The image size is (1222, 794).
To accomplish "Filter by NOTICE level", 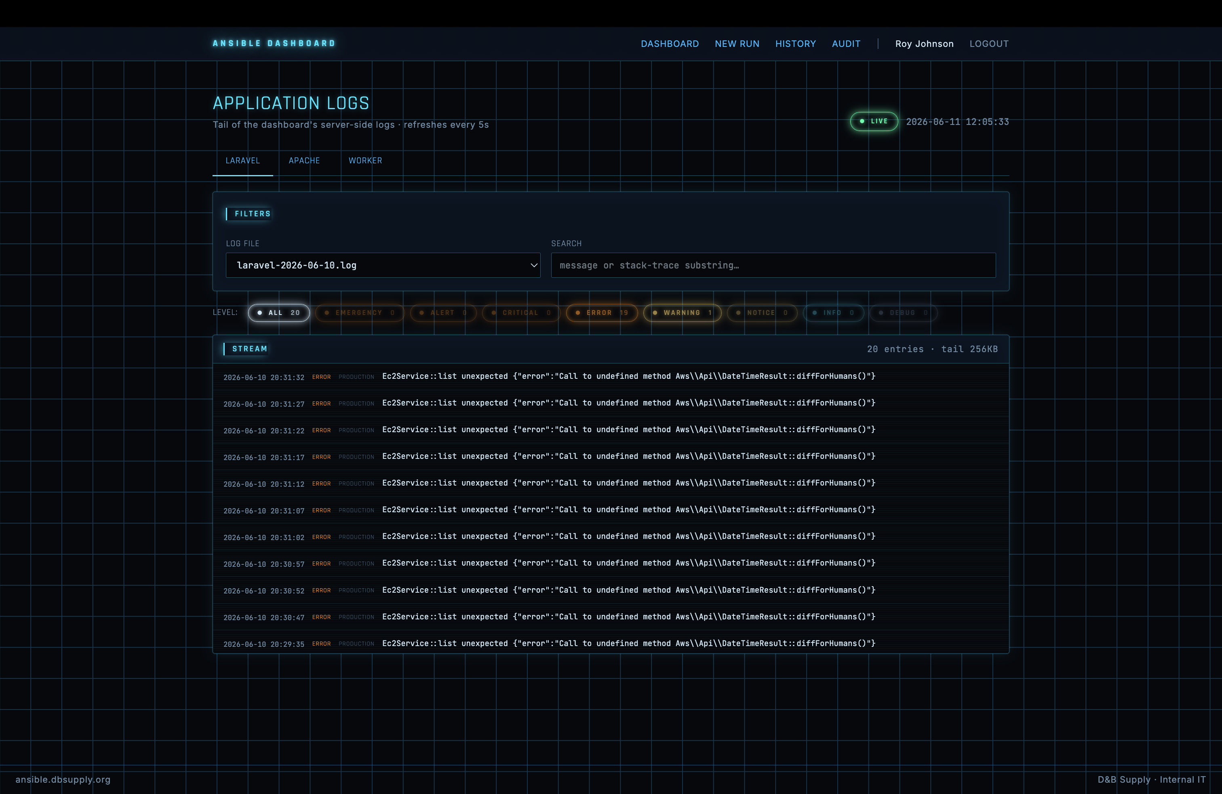I will coord(762,313).
